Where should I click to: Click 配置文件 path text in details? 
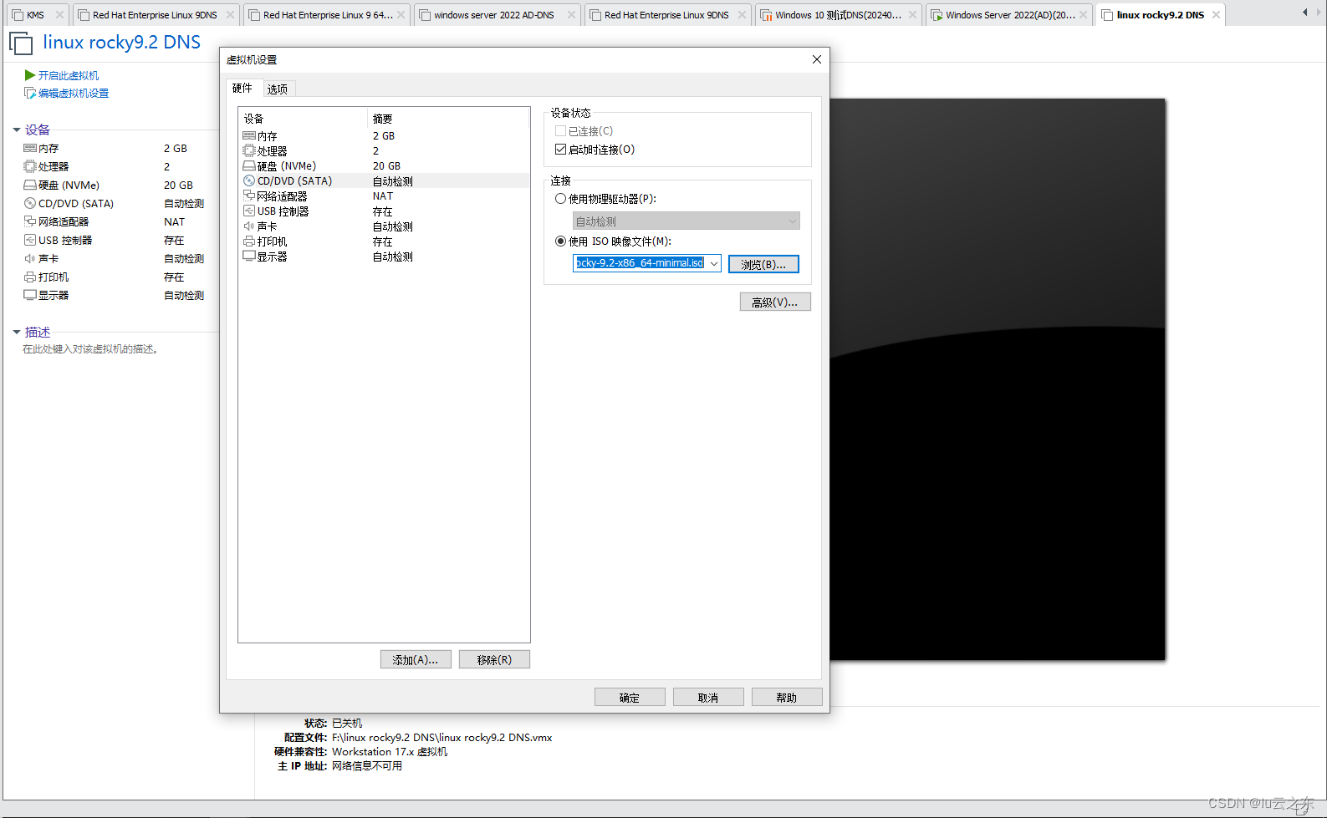click(441, 738)
